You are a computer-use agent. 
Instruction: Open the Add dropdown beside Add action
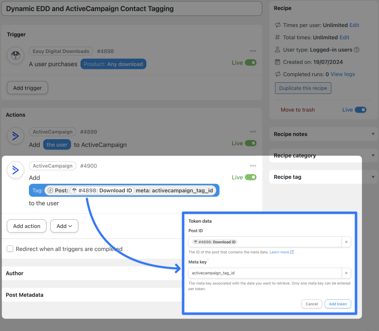(x=64, y=226)
